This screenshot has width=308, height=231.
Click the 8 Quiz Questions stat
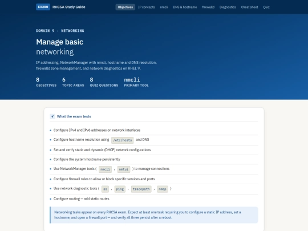104,82
